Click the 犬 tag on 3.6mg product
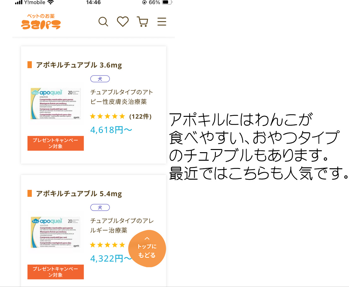Screen dimensions: 349x287 click(100, 79)
